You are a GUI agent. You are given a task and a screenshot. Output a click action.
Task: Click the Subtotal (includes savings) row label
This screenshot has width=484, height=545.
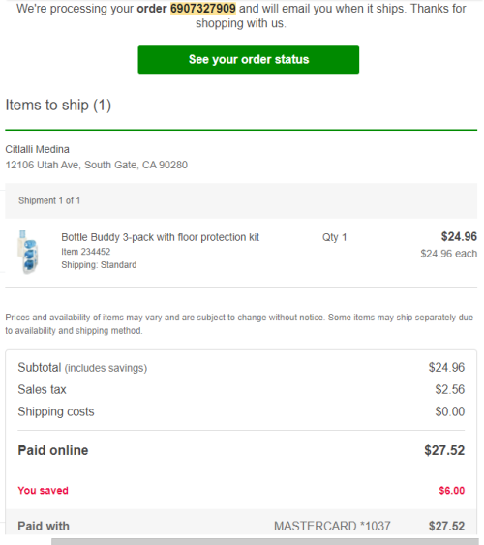82,368
